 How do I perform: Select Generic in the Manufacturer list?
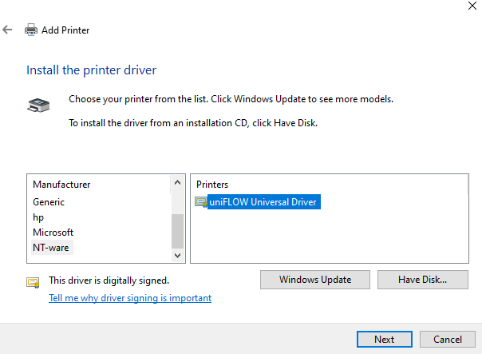pyautogui.click(x=49, y=202)
